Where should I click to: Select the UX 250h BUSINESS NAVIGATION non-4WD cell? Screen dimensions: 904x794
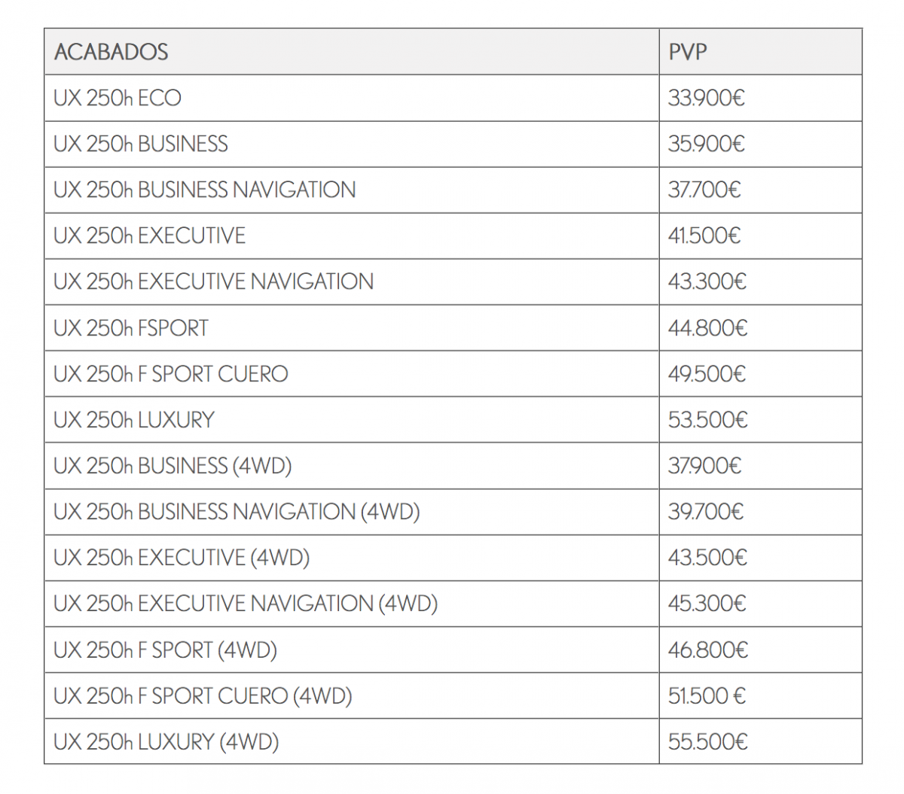205,190
